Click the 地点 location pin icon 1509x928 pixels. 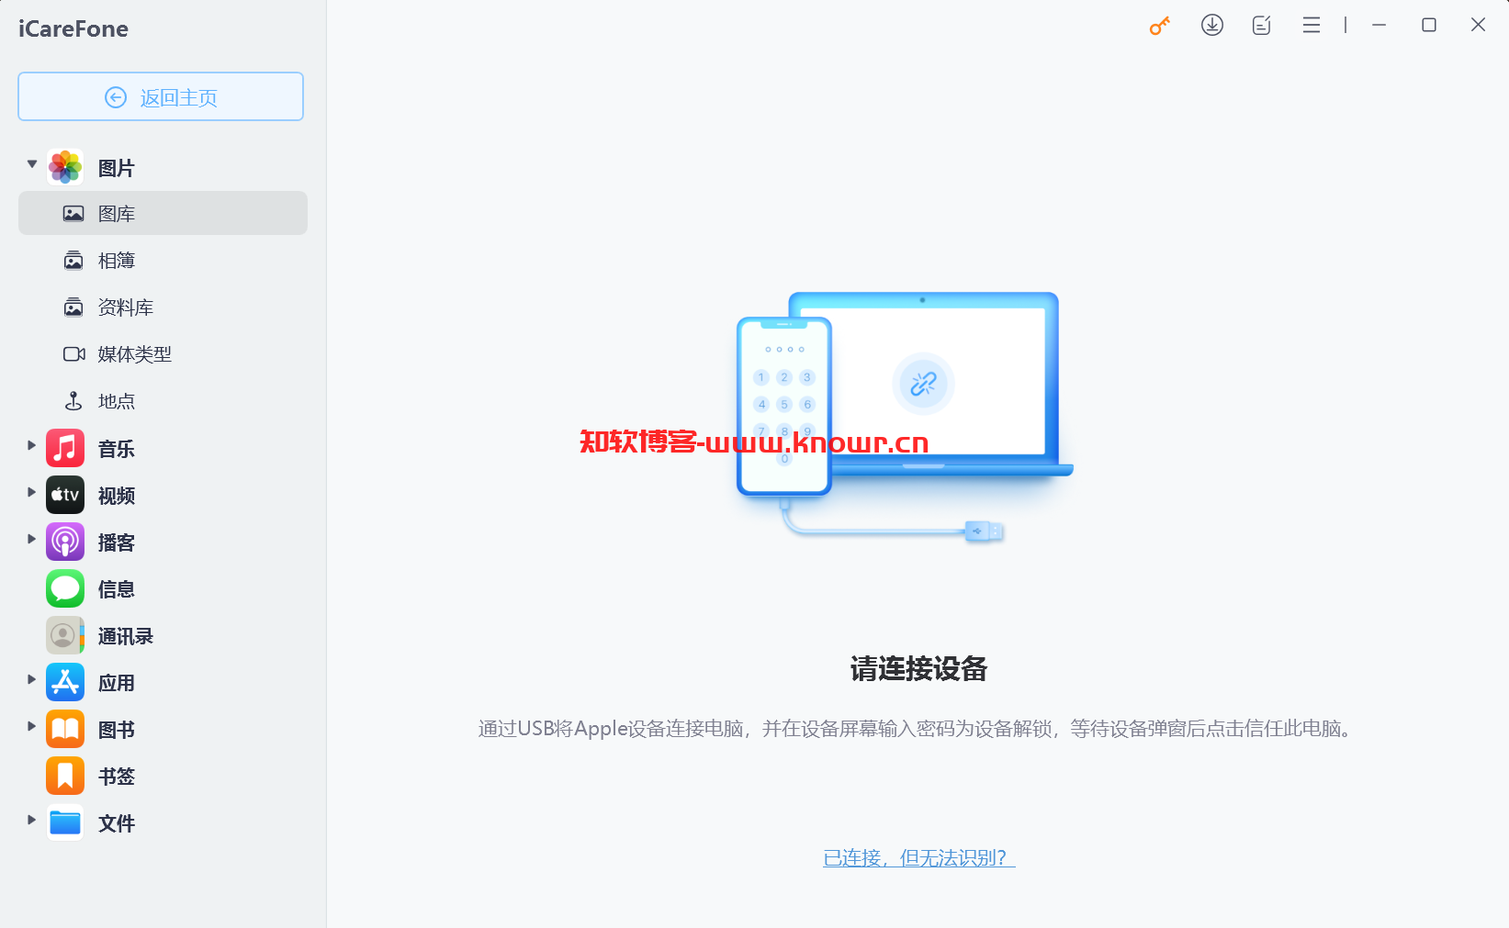73,401
